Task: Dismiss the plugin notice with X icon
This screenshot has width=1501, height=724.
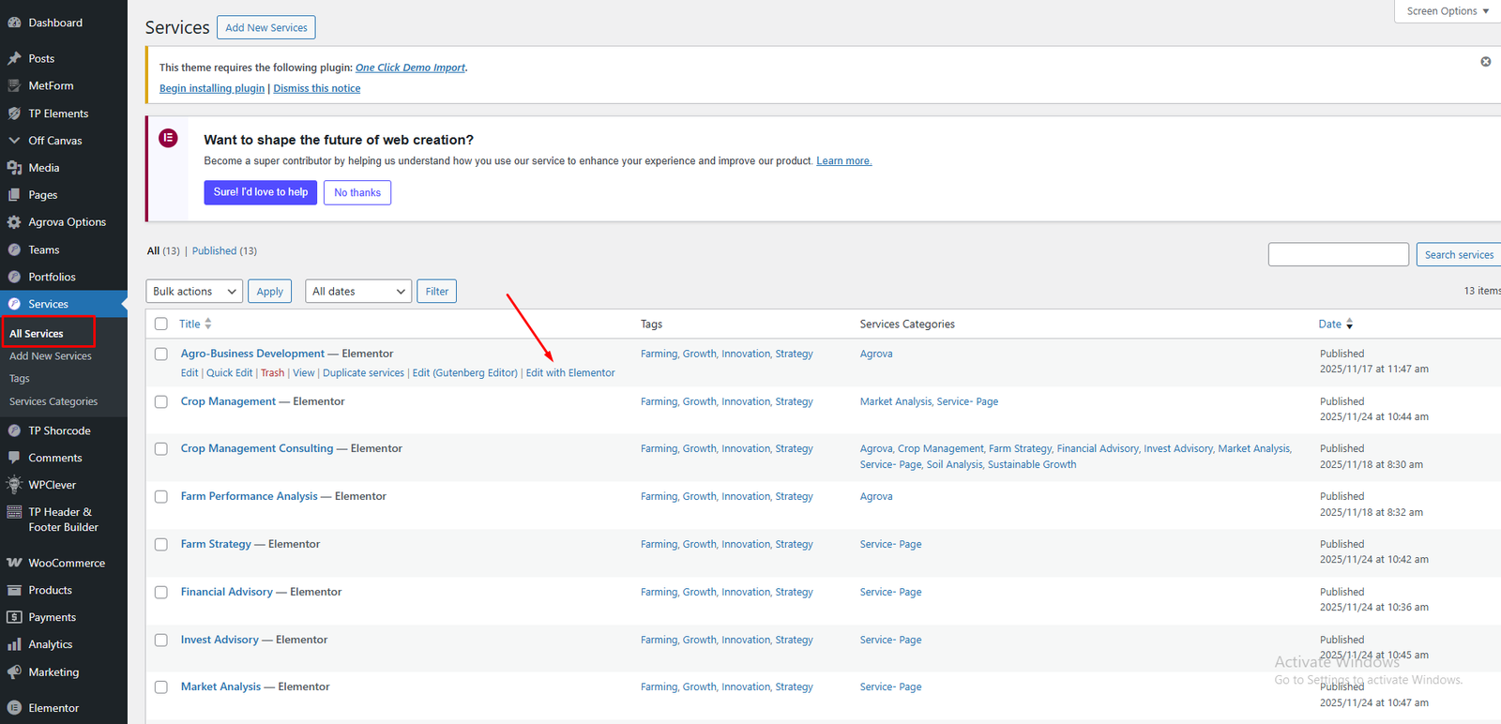Action: (1485, 62)
